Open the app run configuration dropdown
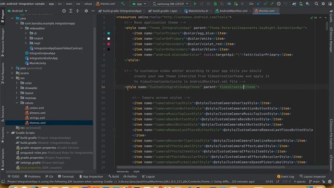334x188 pixels. click(x=139, y=4)
